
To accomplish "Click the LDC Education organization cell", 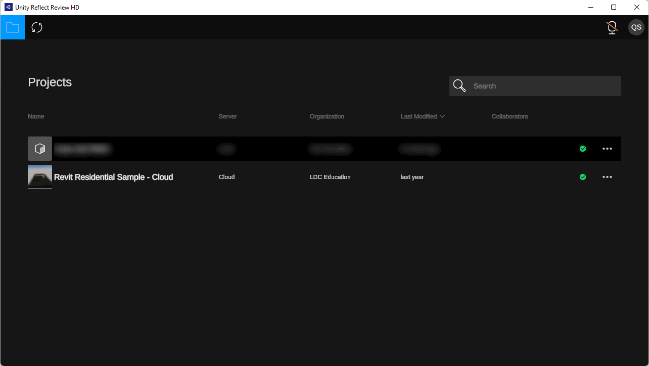I will (330, 177).
